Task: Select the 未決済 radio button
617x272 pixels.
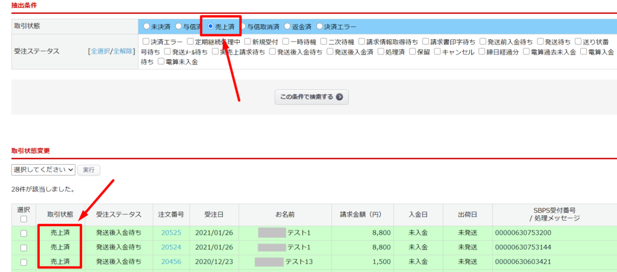Action: 146,27
